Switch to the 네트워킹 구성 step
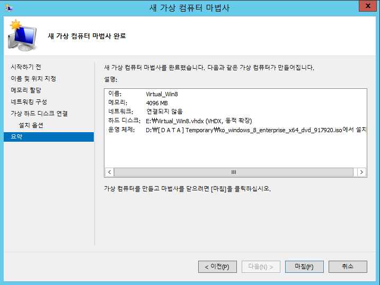 (x=29, y=102)
